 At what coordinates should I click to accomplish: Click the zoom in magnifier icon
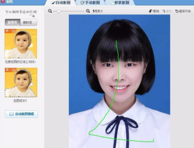click(88, 11)
